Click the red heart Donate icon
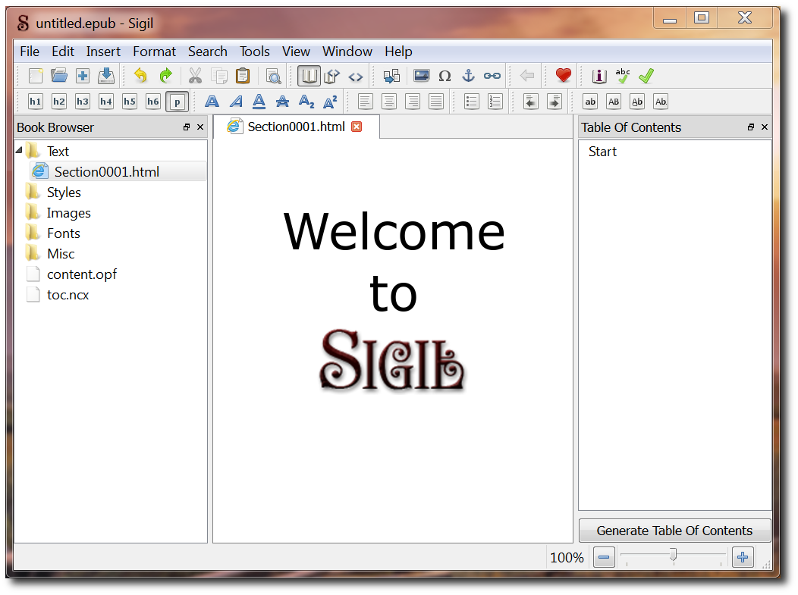 pos(563,76)
